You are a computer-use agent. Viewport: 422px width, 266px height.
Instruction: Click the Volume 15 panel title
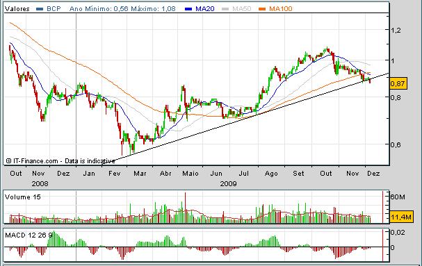click(x=23, y=197)
